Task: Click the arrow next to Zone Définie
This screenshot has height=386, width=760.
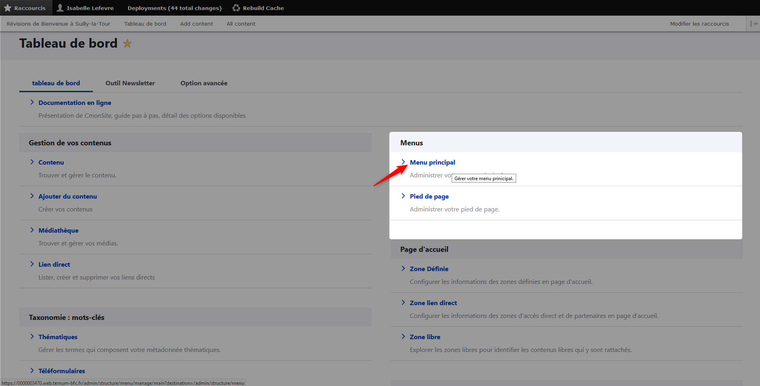Action: [403, 269]
